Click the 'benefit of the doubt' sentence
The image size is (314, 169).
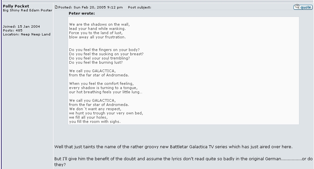pos(183,159)
